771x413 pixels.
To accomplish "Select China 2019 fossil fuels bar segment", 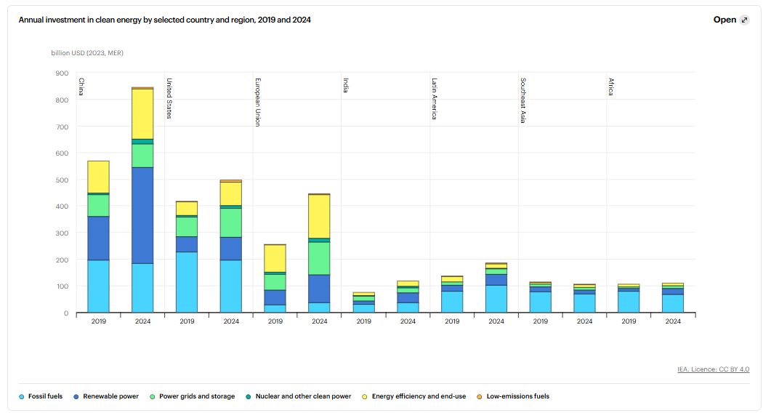I will pyautogui.click(x=98, y=286).
